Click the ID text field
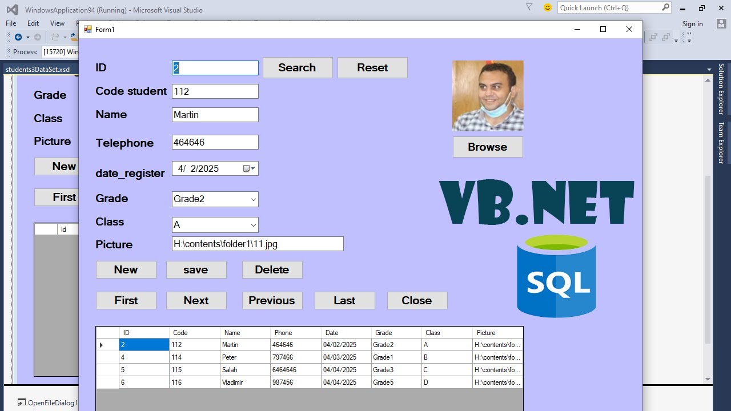Screen dimensions: 731x411 point(215,68)
